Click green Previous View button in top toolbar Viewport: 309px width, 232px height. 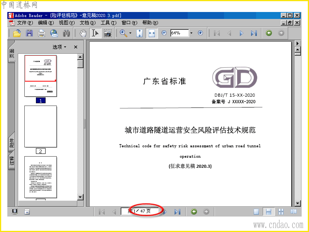(x=269, y=33)
